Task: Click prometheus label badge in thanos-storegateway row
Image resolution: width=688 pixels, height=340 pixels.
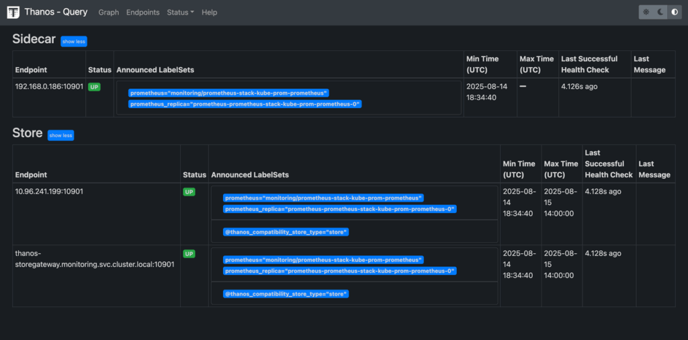Action: coord(323,260)
